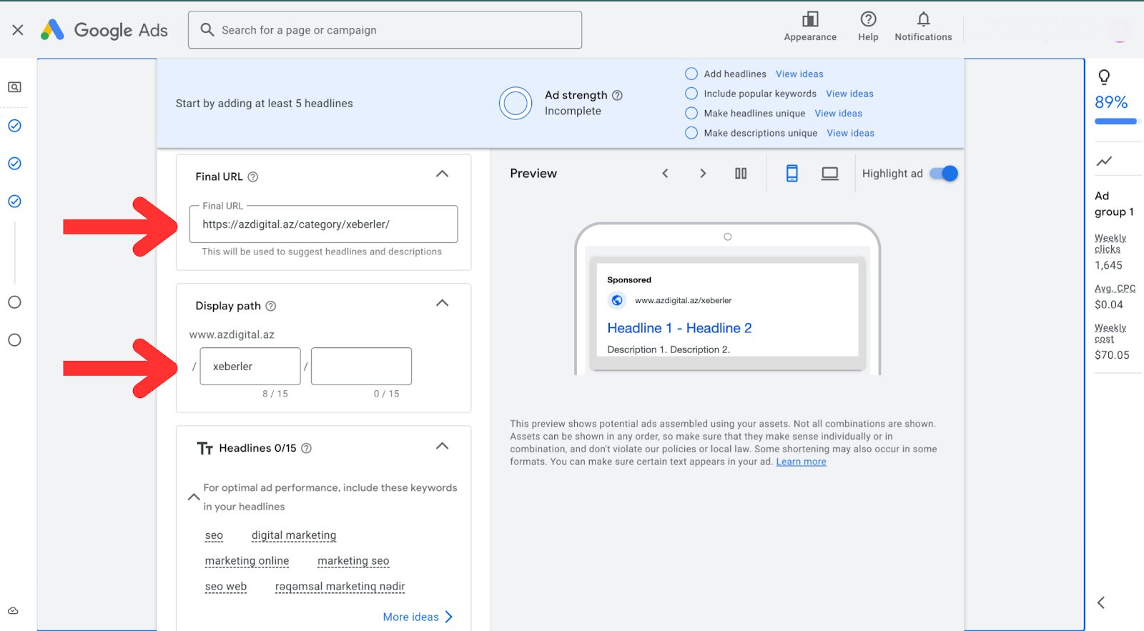Go to first completed step checkmark
This screenshot has height=631, width=1144.
14,126
